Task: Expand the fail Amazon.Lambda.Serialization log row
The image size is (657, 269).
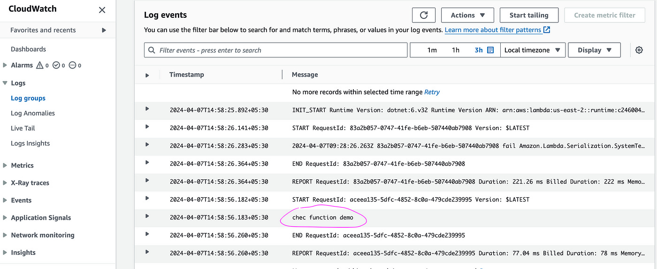Action: point(147,145)
